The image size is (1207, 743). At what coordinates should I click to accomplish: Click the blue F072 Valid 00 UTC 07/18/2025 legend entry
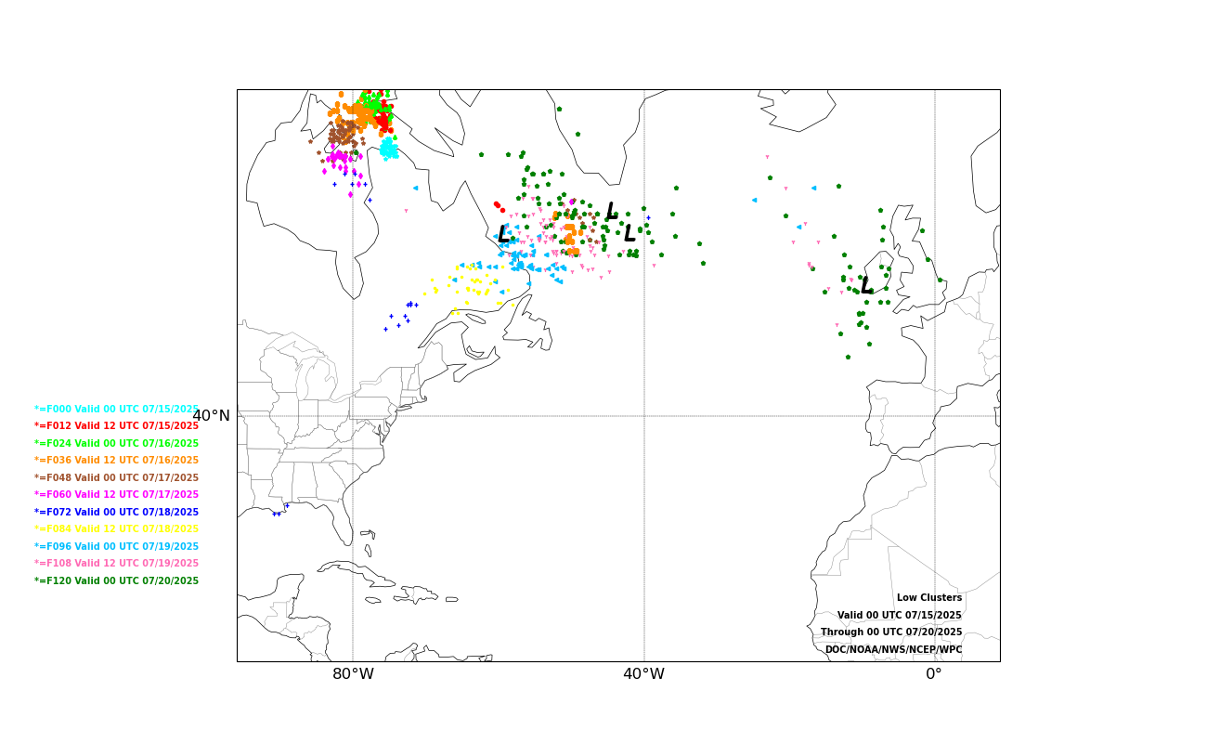tap(116, 513)
